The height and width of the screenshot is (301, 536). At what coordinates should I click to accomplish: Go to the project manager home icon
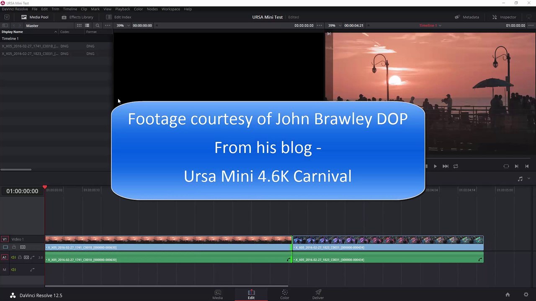[508, 295]
